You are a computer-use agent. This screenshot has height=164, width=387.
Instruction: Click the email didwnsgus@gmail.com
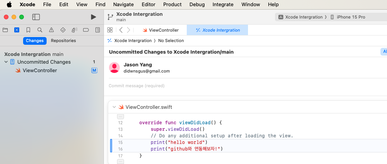click(147, 71)
